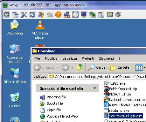This screenshot has width=146, height=122.
Task: Click the keyboard icon in VNC toolbar
Action: coord(50,15)
